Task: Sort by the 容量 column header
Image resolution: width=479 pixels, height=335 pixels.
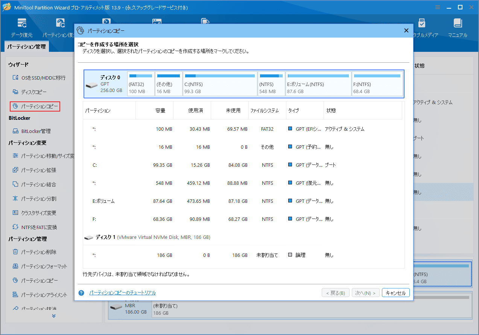Action: click(x=154, y=110)
